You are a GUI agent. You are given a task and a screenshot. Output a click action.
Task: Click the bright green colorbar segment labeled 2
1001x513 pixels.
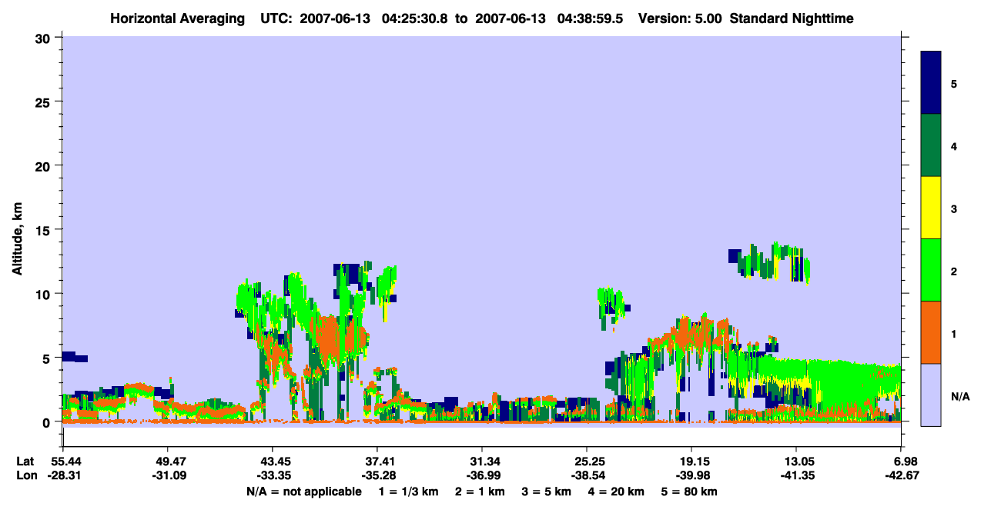click(931, 270)
